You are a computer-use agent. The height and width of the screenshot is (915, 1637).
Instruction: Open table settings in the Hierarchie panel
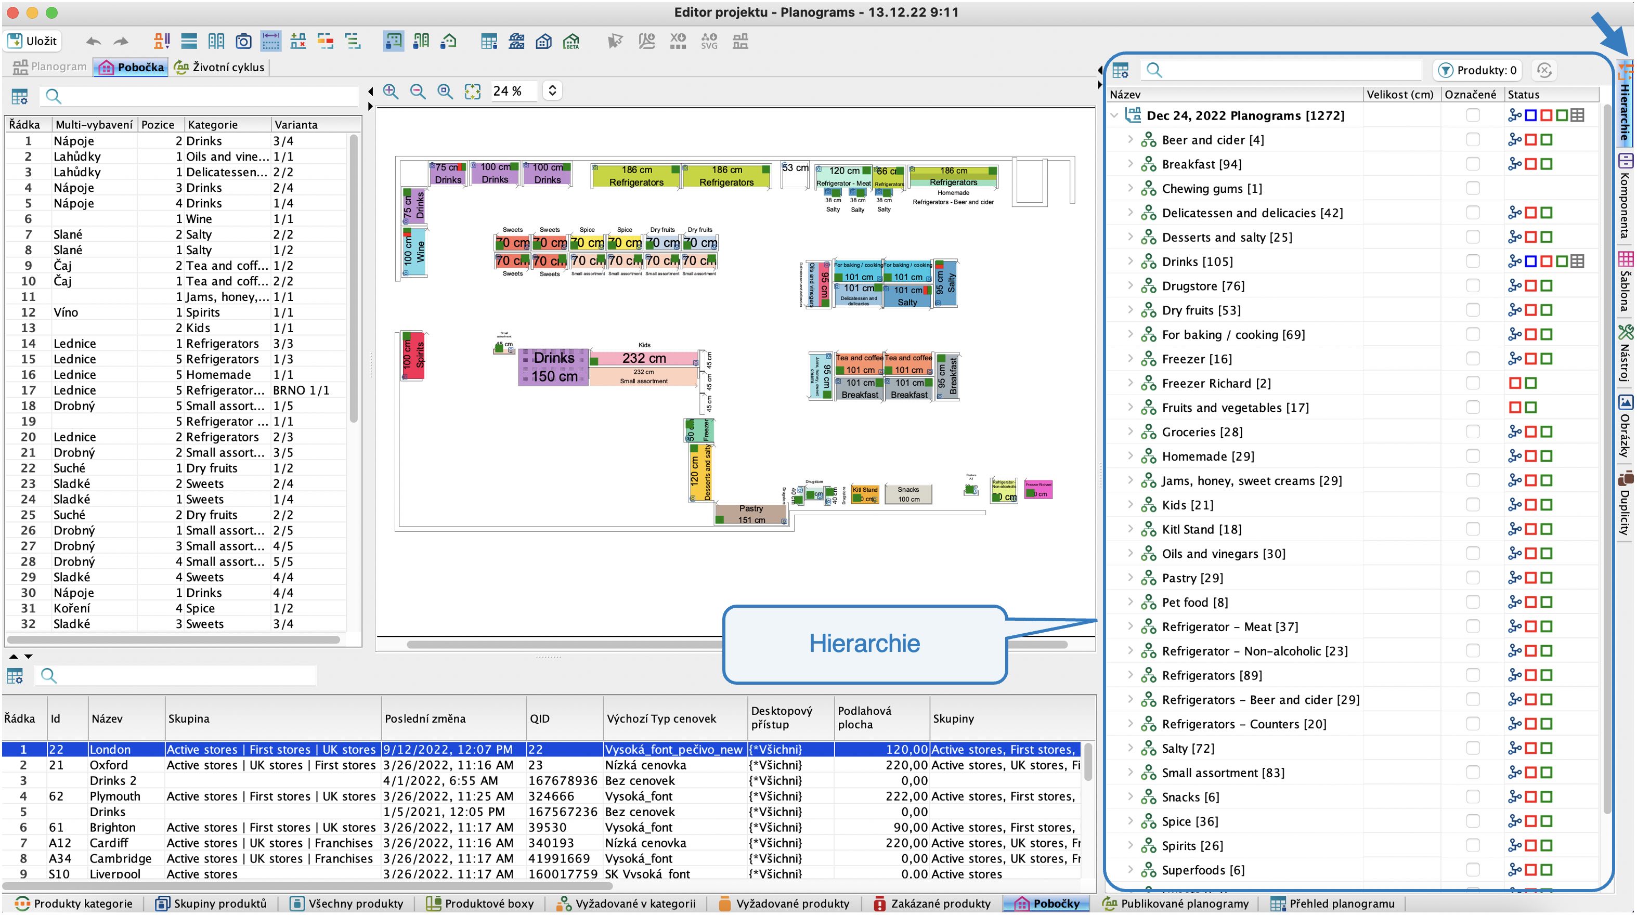click(1120, 71)
